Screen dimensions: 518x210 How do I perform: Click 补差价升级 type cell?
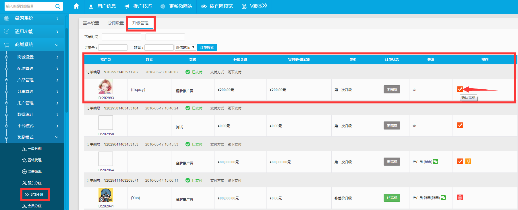[x=343, y=198]
